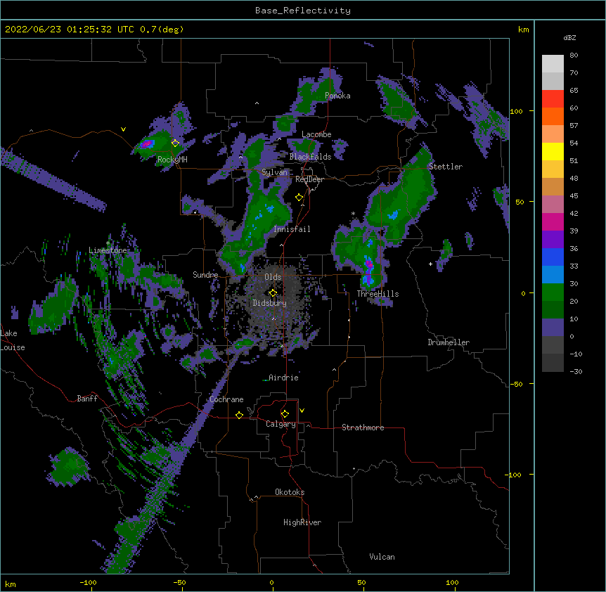
Task: Click the yellow diamond marker south of RedDeer
Action: [299, 198]
